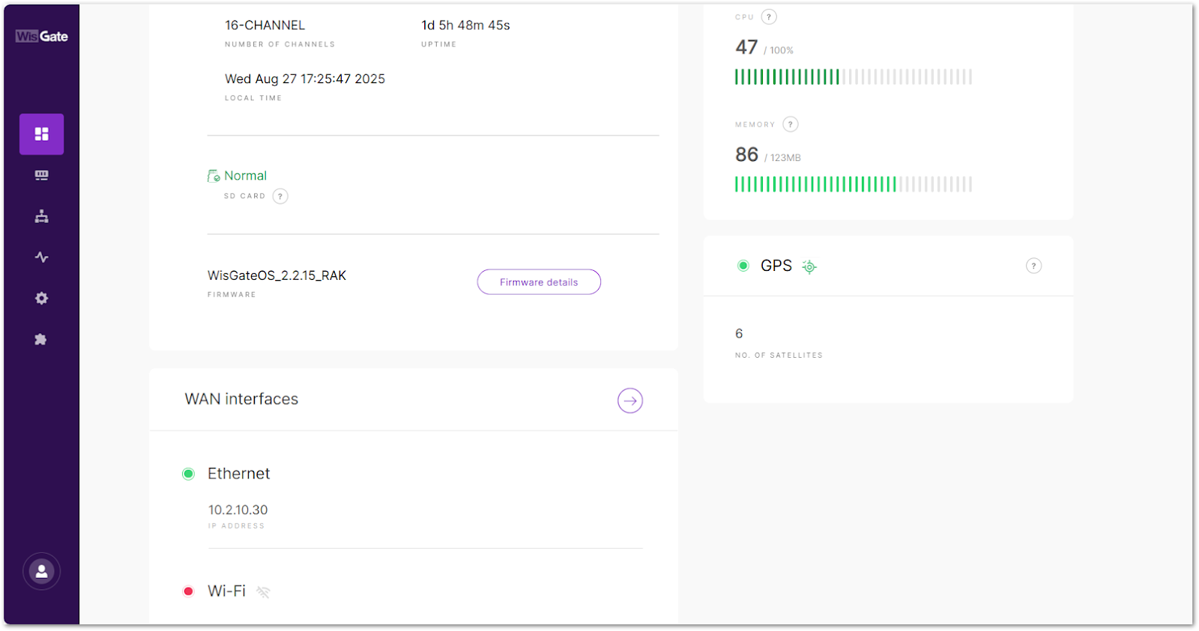Click the Ethernet IP address 10.2.10.30
The width and height of the screenshot is (1199, 631).
[x=238, y=510]
